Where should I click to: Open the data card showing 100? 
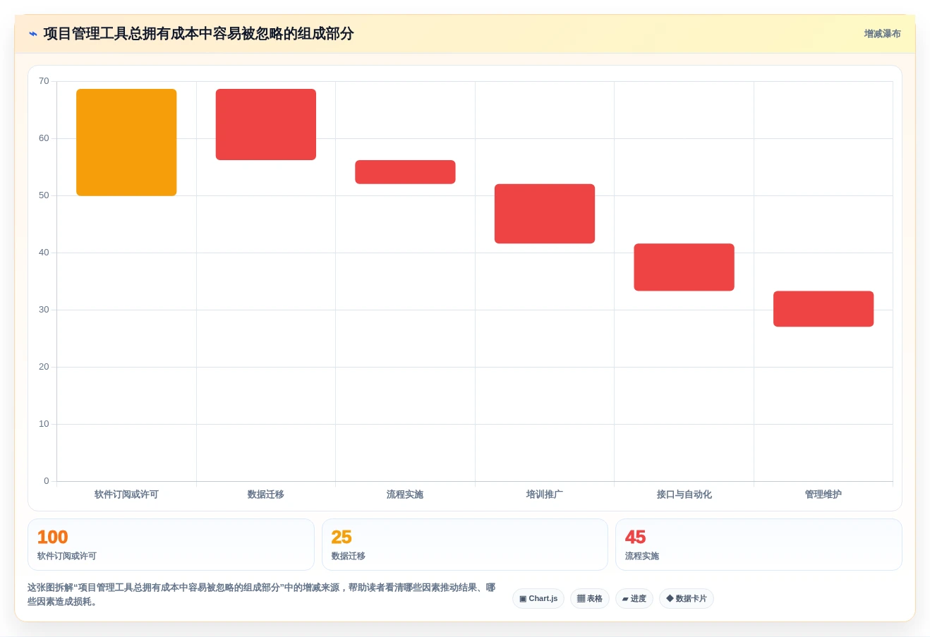tap(171, 545)
